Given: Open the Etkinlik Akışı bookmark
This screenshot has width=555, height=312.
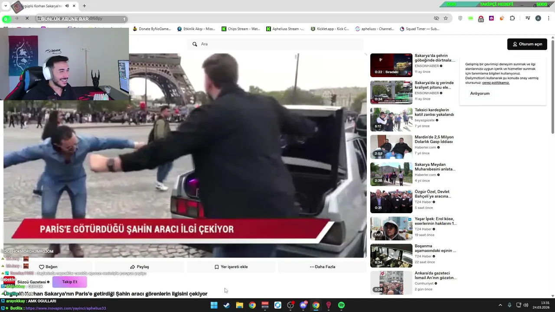Looking at the screenshot, I should pyautogui.click(x=196, y=29).
